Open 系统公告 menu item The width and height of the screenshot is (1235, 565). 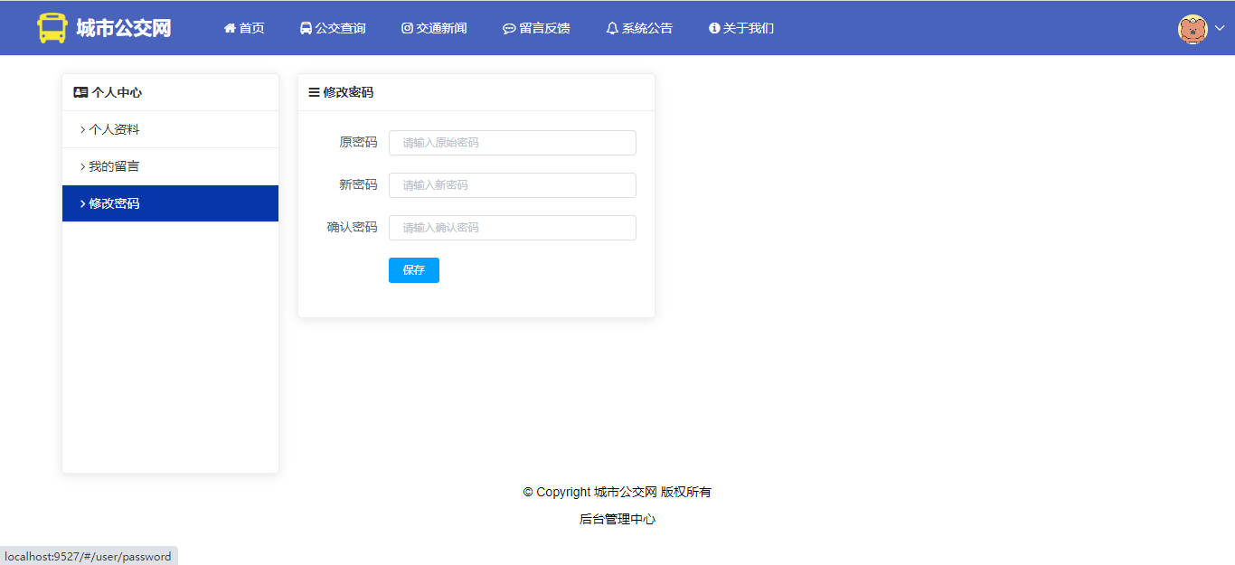coord(639,28)
